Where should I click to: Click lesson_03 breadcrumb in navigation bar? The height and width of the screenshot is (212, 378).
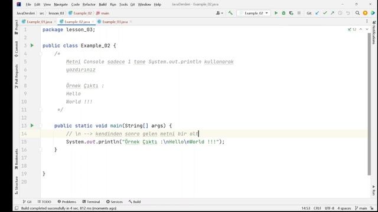57,13
